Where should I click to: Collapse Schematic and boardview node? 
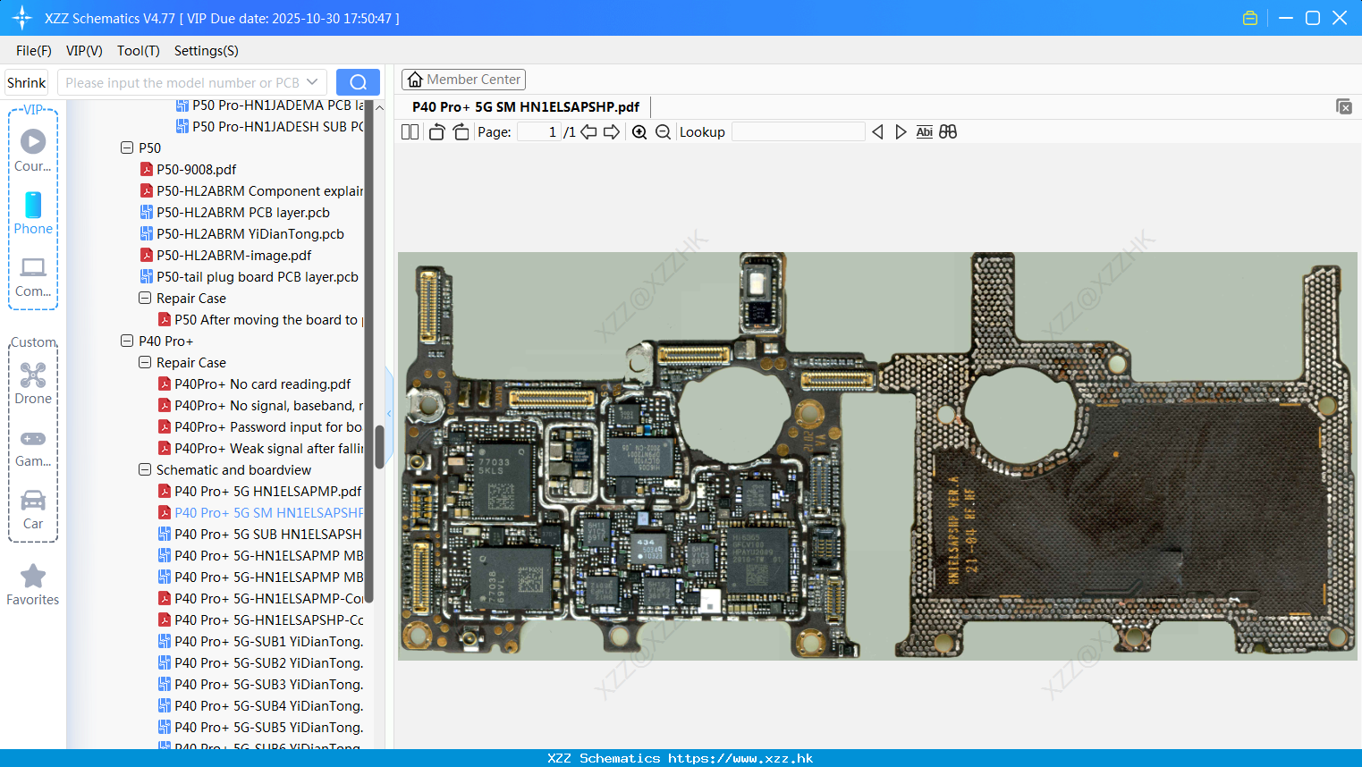point(145,469)
